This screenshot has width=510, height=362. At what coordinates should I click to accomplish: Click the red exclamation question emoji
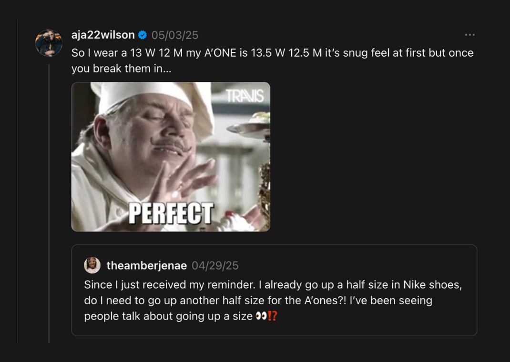pyautogui.click(x=273, y=316)
